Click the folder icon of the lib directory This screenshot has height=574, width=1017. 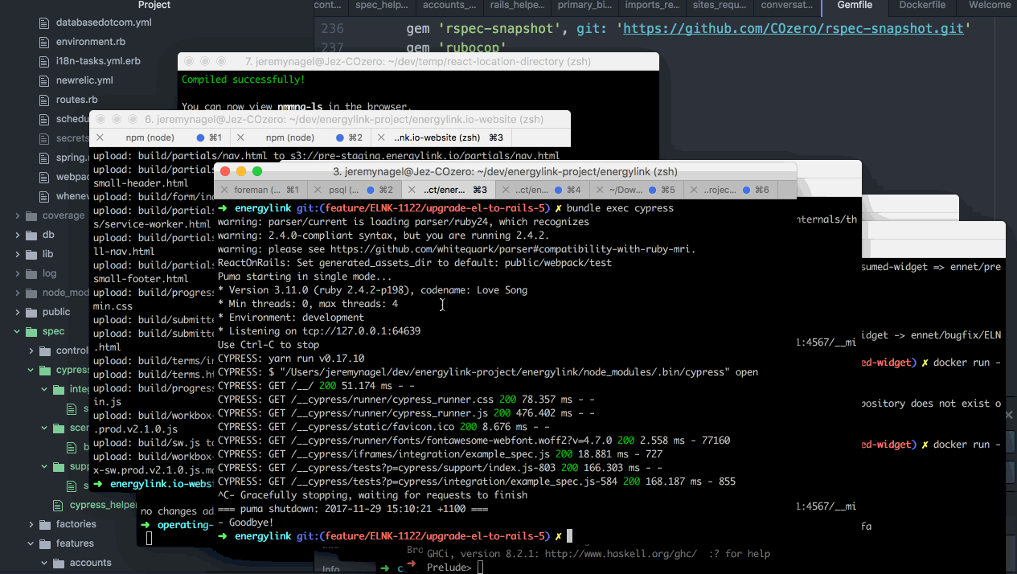[32, 254]
